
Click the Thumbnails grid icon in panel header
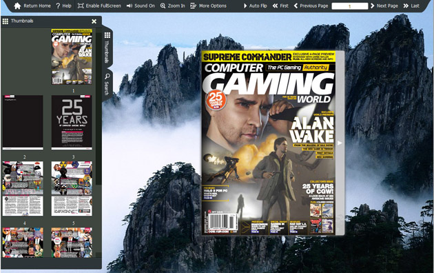click(x=6, y=21)
